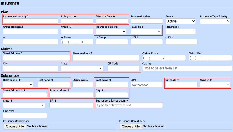Select the Effective Date field

[112, 21]
